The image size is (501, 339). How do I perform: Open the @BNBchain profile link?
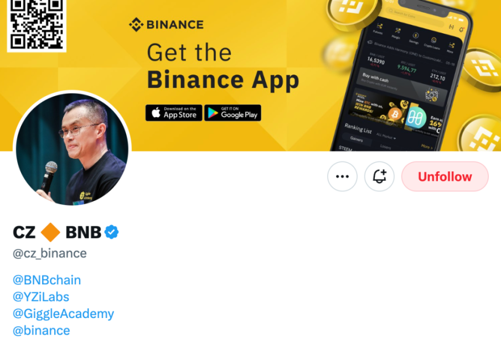click(47, 280)
